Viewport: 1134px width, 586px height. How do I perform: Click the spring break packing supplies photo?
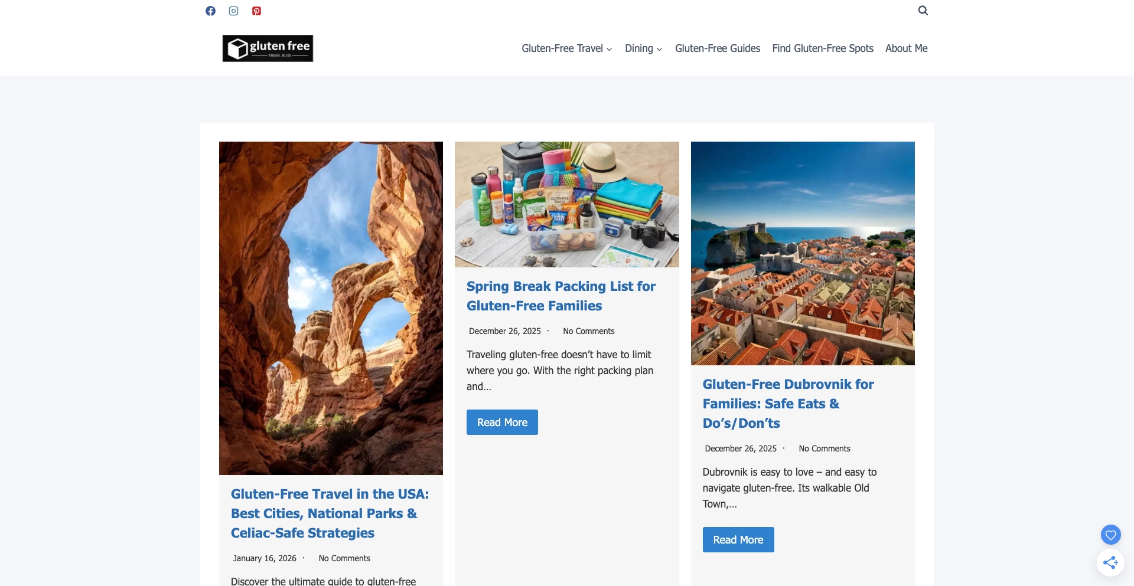566,204
